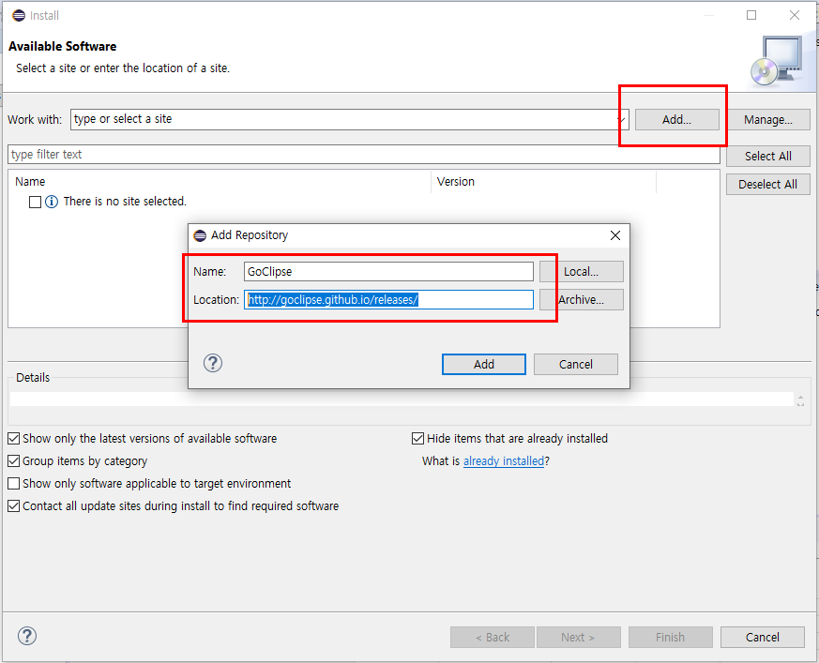This screenshot has height=663, width=819.
Task: Close the Add Repository dialog
Action: tap(615, 235)
